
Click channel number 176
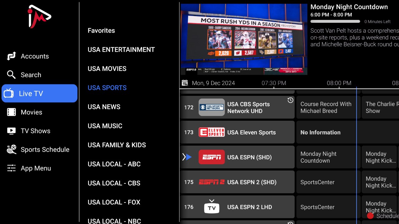(189, 207)
